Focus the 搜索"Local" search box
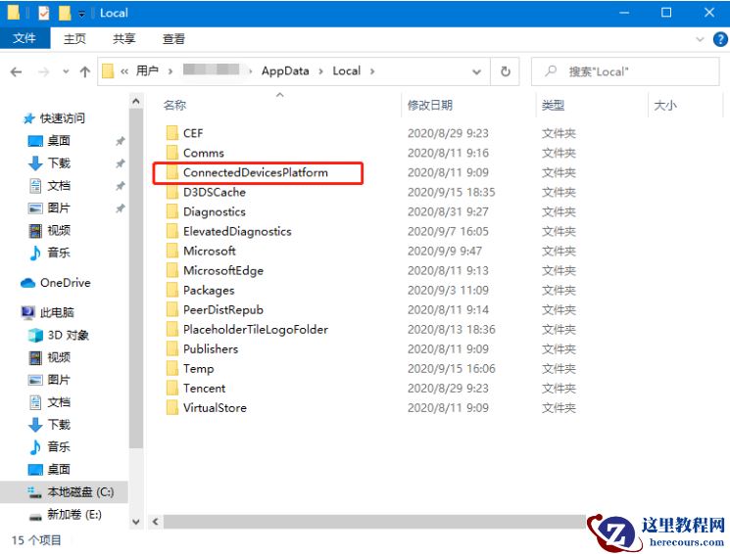 (625, 71)
